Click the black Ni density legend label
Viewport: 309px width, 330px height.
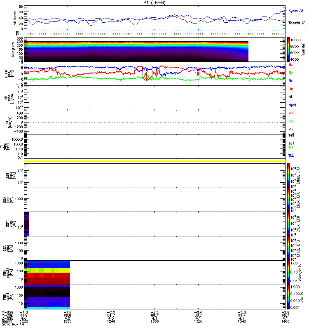pos(290,97)
